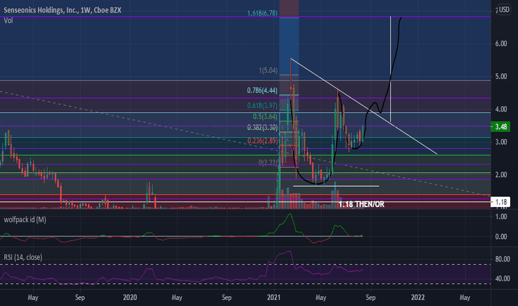Click the 80.00 RSI axis label
The height and width of the screenshot is (306, 518).
coord(502,259)
